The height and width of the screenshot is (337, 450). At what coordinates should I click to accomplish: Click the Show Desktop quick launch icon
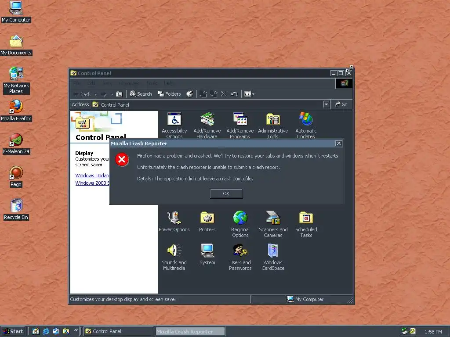tap(36, 331)
